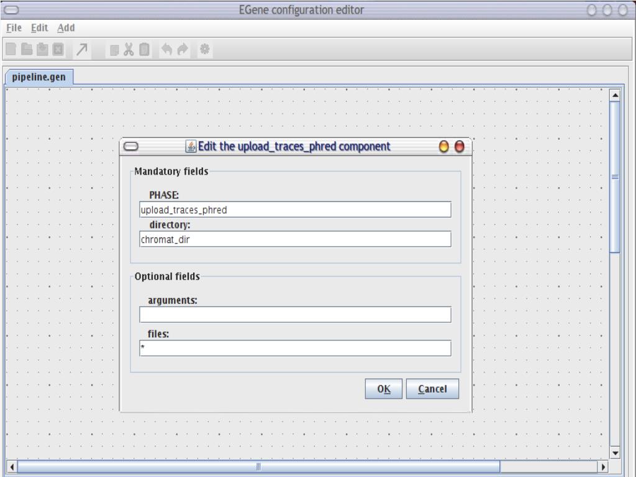Screen dimensions: 636x477
Task: Confirm the dialog with OK
Action: pos(384,389)
